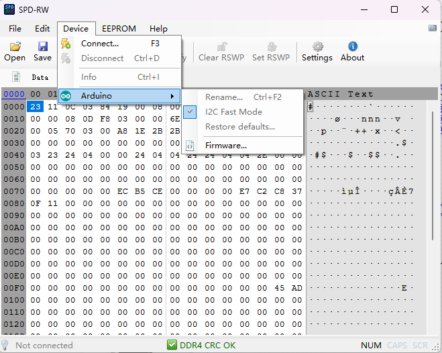Click the Connect lightning plus icon
This screenshot has width=442, height=353.
66,44
